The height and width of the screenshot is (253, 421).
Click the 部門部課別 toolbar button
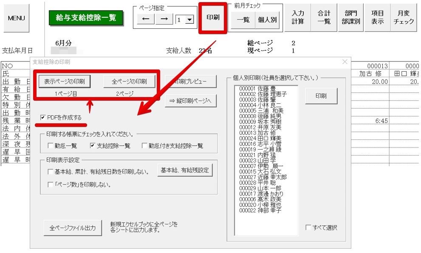[x=351, y=18]
